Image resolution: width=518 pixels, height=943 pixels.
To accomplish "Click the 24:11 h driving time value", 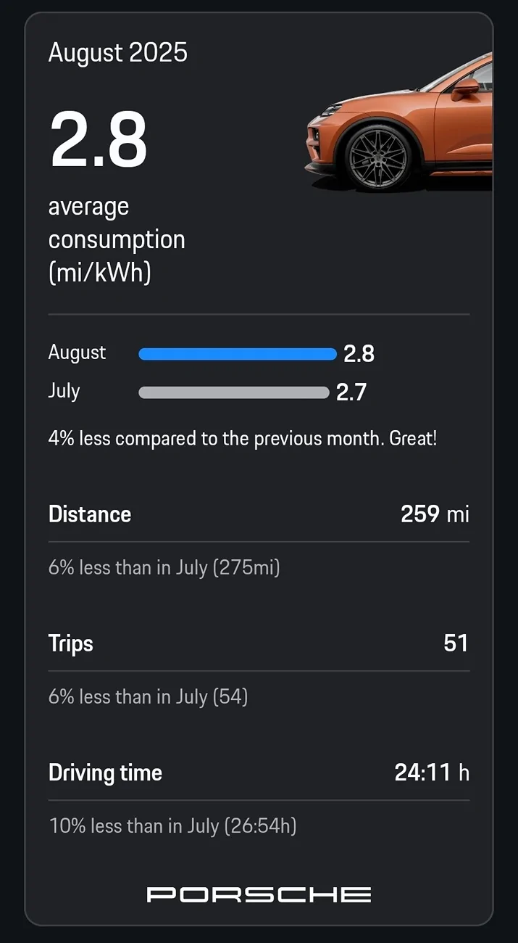I will point(432,773).
